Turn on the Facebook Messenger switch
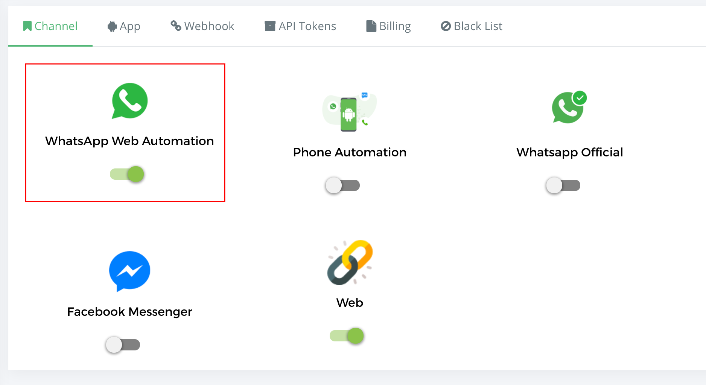Image resolution: width=706 pixels, height=385 pixels. [x=123, y=345]
